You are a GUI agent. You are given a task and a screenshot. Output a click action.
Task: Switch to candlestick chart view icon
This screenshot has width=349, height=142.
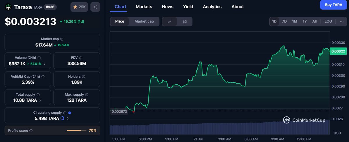[185, 21]
